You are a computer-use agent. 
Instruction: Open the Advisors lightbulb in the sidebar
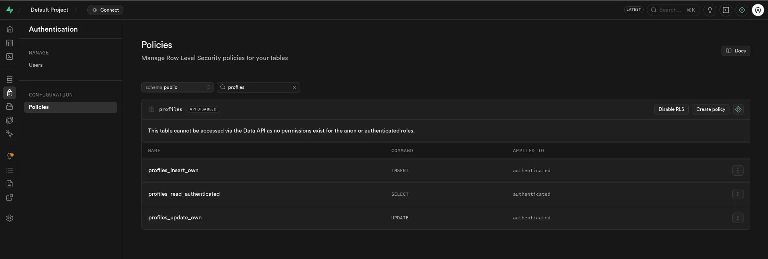10,157
